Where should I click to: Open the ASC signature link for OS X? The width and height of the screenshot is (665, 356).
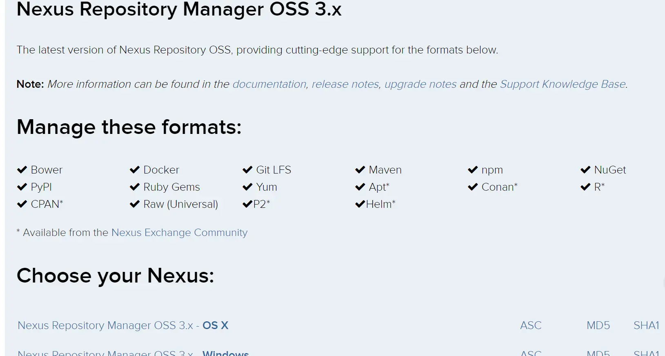click(x=531, y=325)
